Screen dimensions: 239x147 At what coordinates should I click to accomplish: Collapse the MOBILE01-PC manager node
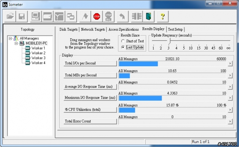tap(16, 44)
